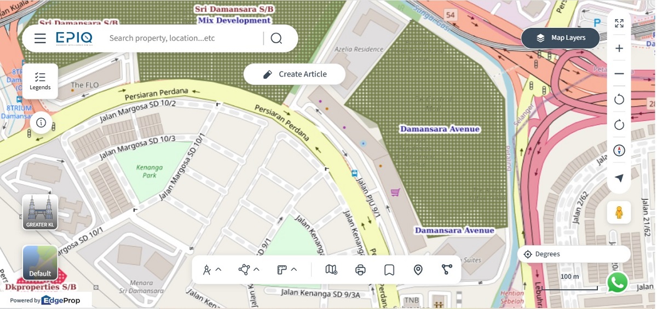Viewport: 657px width, 309px height.
Task: Focus the property search field
Action: [x=181, y=38]
